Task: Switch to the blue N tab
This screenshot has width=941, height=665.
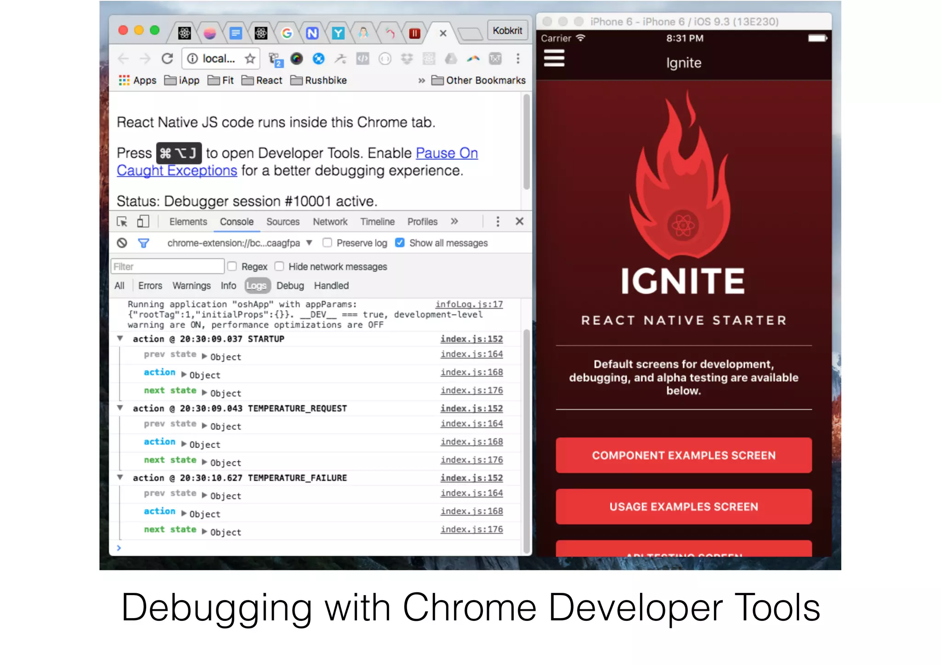Action: 312,33
